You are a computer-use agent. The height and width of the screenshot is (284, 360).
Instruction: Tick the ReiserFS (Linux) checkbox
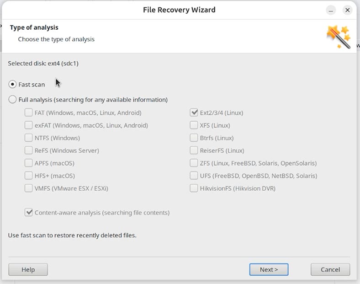pos(194,150)
